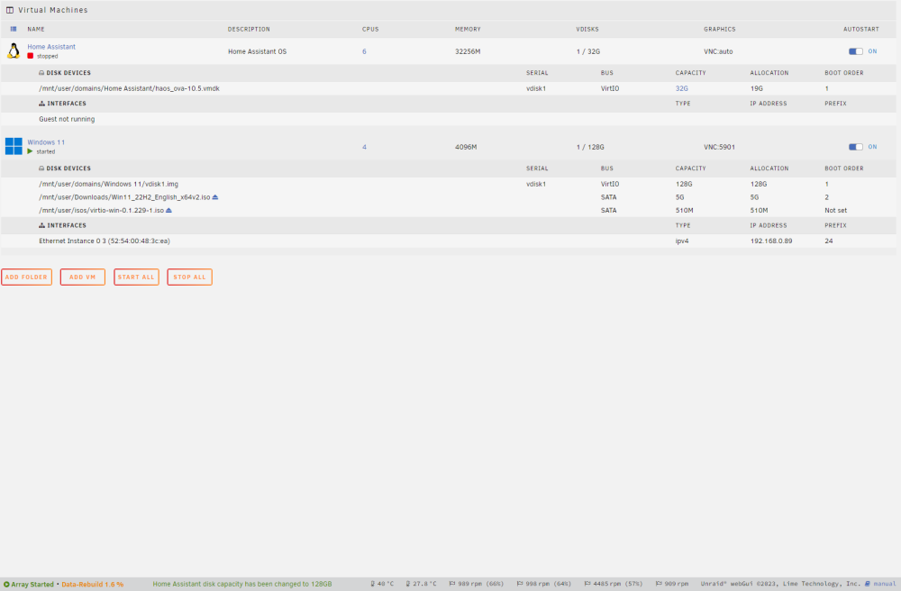The height and width of the screenshot is (591, 901).
Task: Click the VNC:auto graphics value
Action: [x=718, y=51]
